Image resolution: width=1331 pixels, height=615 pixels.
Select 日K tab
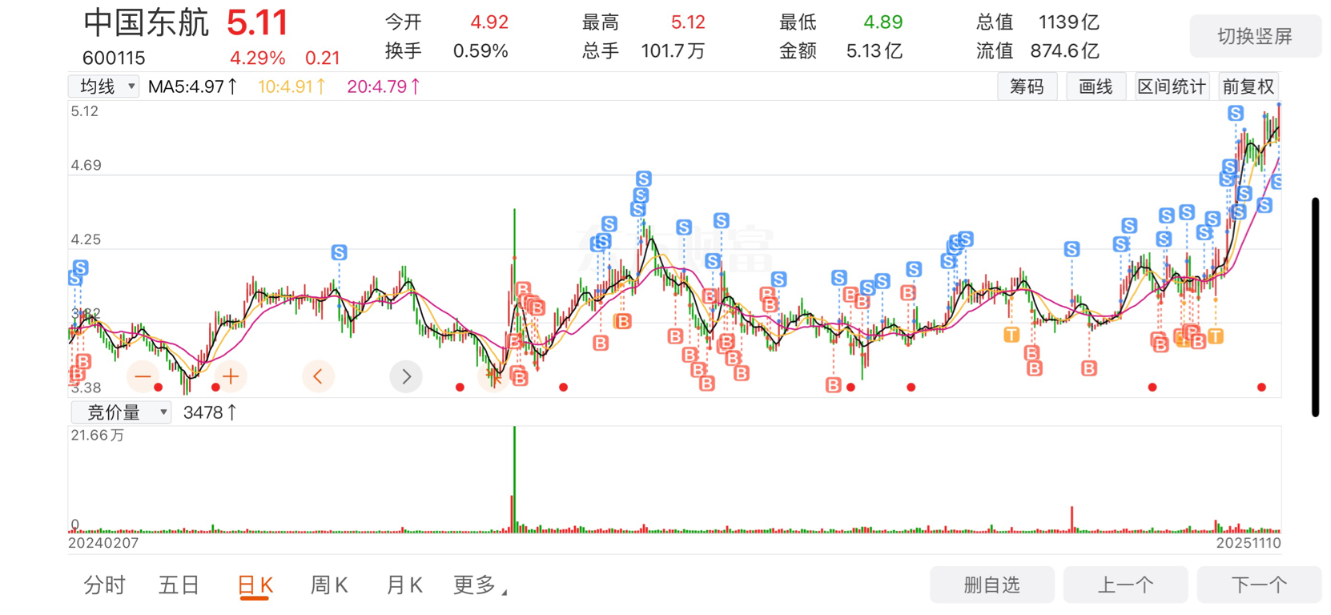255,585
